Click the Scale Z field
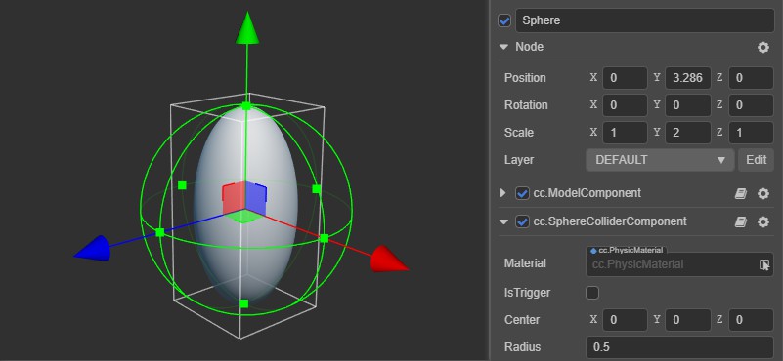This screenshot has width=783, height=361. 751,133
